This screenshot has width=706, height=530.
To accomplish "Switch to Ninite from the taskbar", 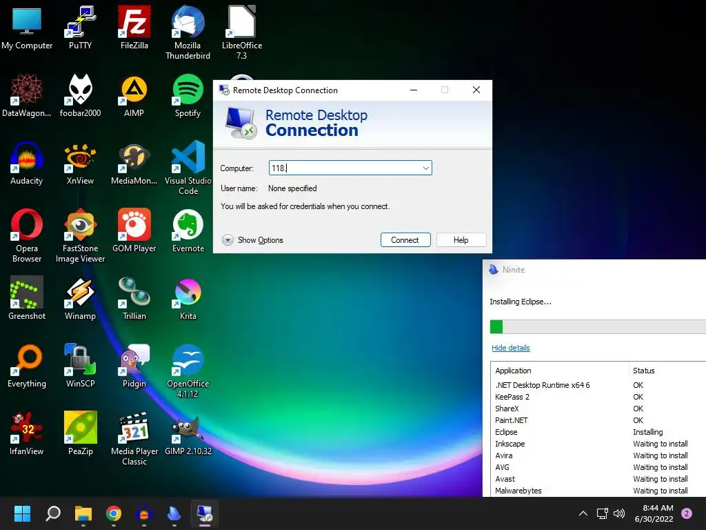I will click(174, 513).
